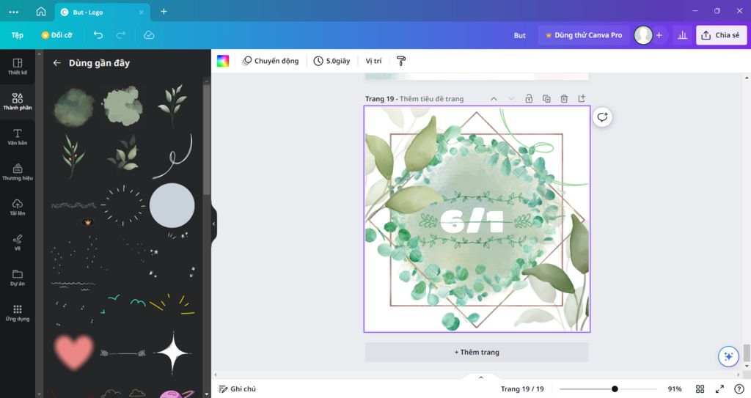This screenshot has width=751, height=398.
Task: Close the But - Logo tab
Action: click(142, 12)
